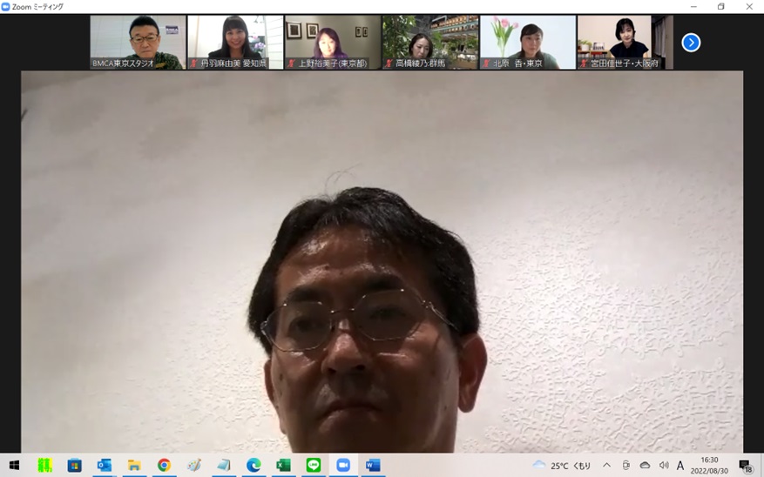Switch to Zoom via its taskbar icon

pos(343,466)
